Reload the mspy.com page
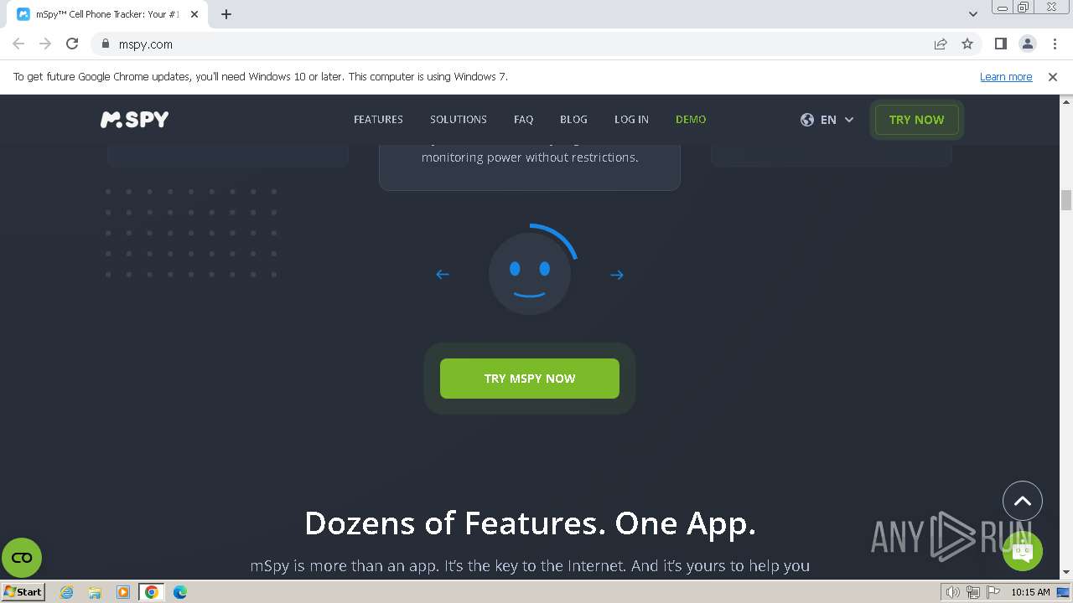1073x603 pixels. click(x=72, y=44)
